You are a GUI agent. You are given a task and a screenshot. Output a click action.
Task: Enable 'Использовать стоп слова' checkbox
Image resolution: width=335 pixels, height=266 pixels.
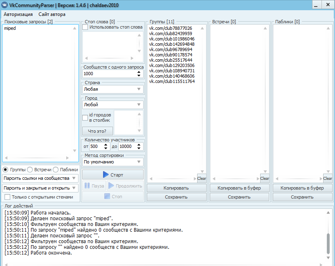tap(85, 27)
